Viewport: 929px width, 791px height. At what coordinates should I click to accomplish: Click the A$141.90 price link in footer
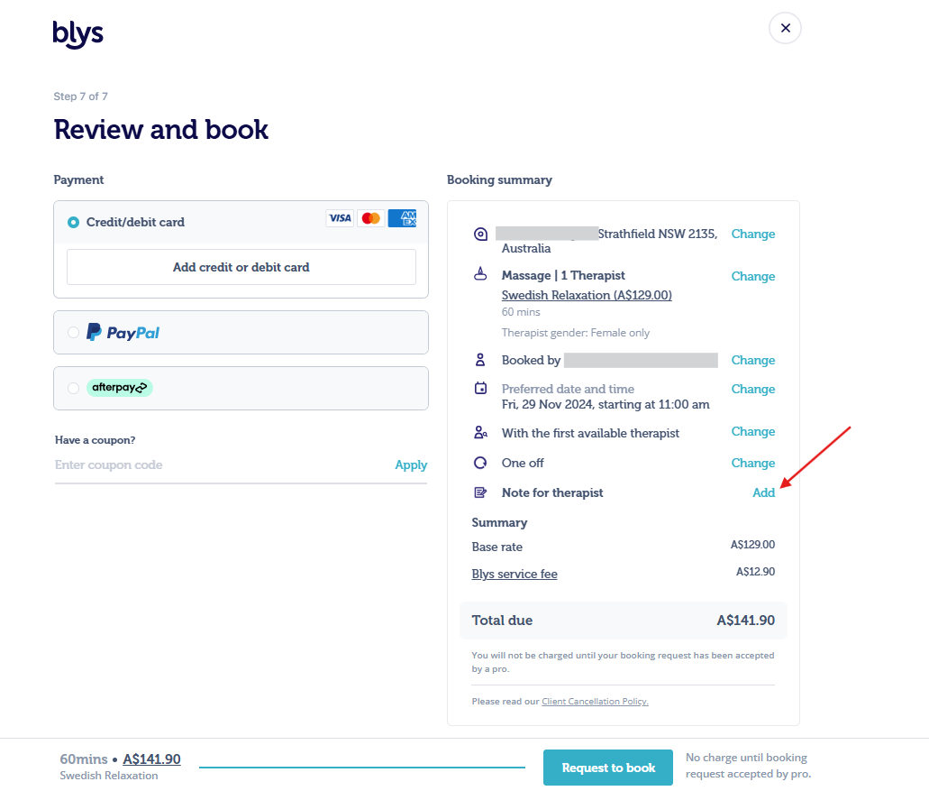151,759
